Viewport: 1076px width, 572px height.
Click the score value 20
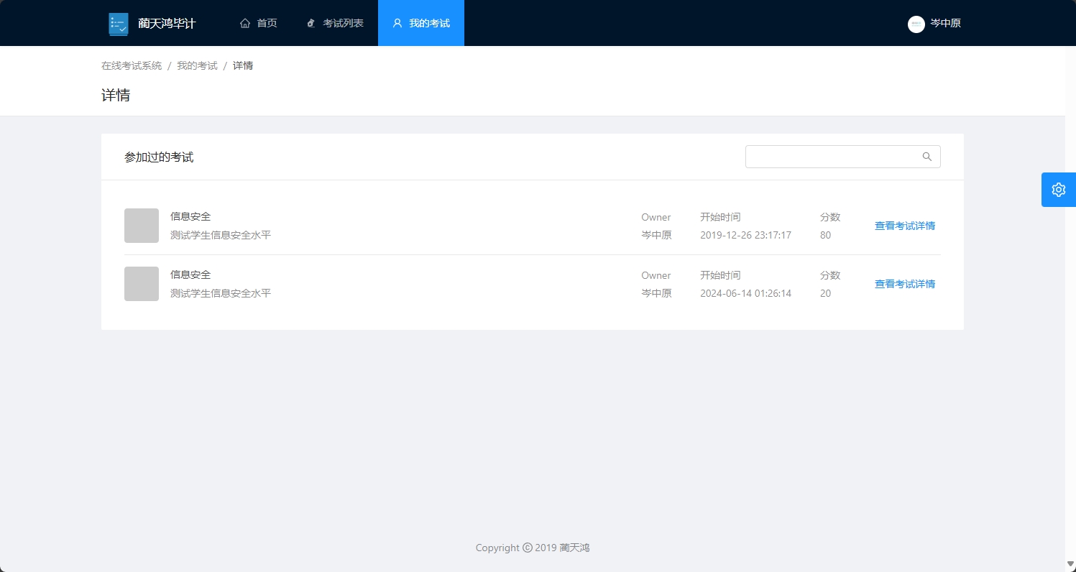825,293
